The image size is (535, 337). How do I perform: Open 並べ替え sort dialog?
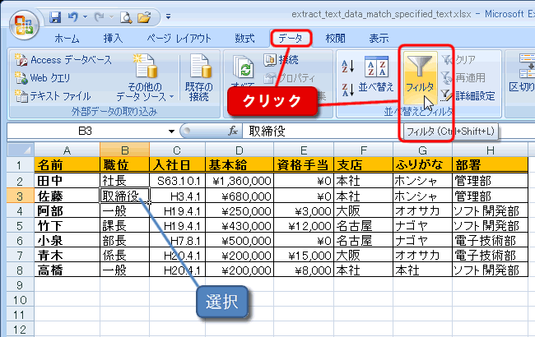[376, 74]
